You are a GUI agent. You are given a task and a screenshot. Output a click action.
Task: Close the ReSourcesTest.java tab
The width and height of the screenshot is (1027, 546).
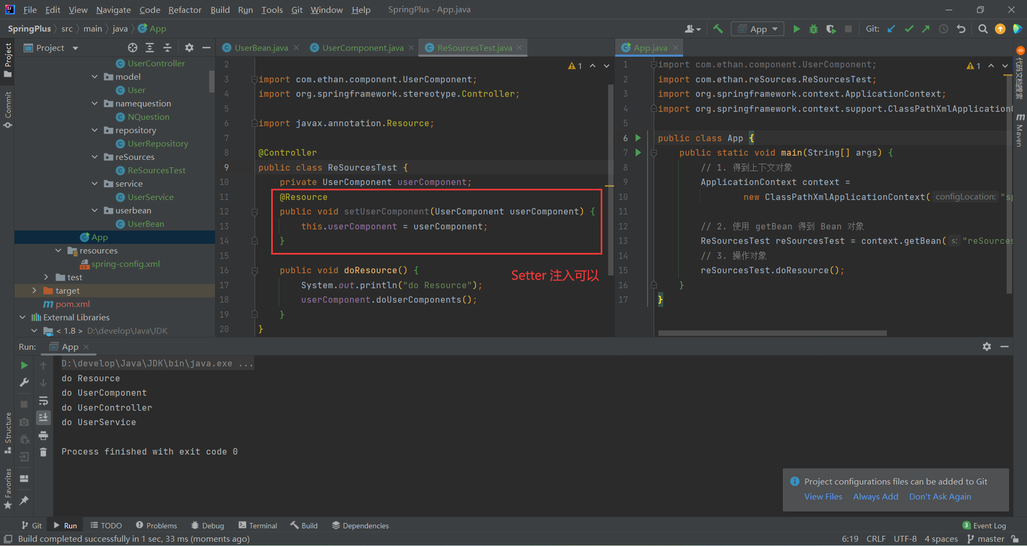click(x=519, y=48)
